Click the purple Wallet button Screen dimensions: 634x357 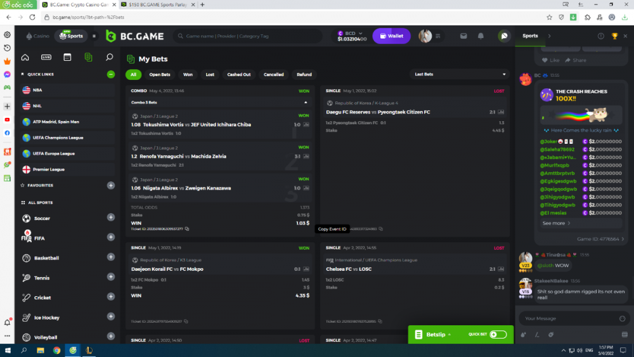click(x=391, y=36)
